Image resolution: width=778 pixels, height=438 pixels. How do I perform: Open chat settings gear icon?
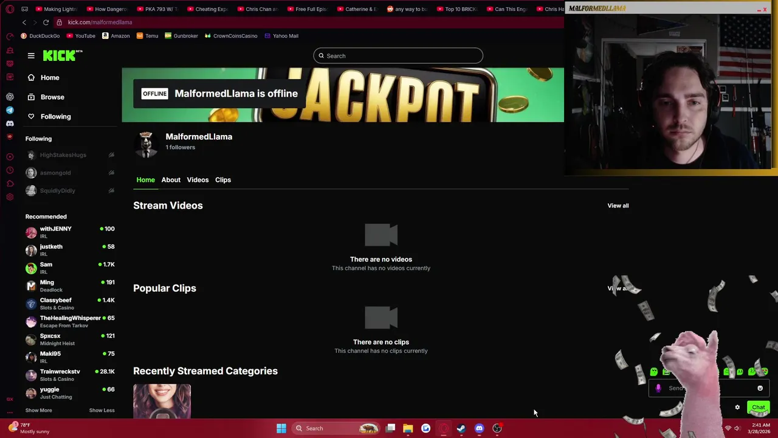tap(737, 408)
